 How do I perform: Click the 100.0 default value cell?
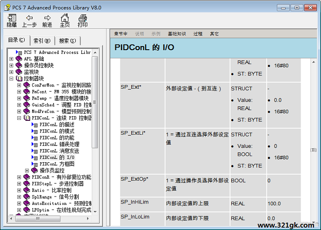tap(284, 204)
